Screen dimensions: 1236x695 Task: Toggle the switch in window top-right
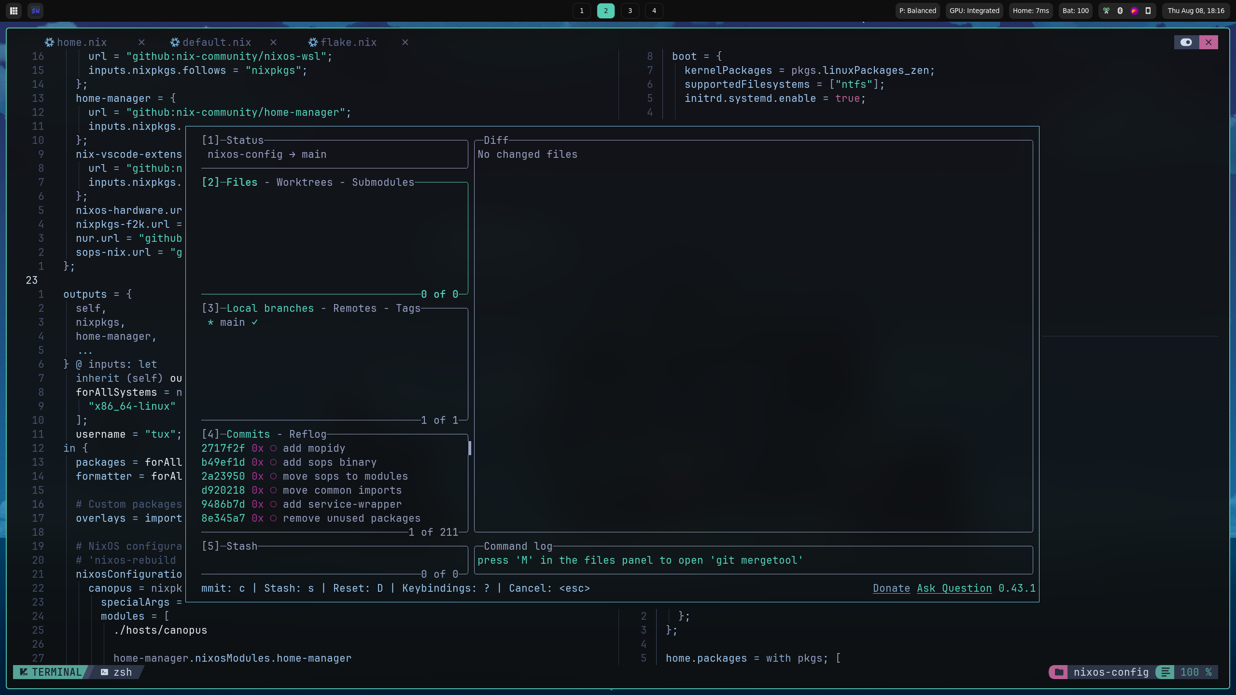pyautogui.click(x=1186, y=42)
